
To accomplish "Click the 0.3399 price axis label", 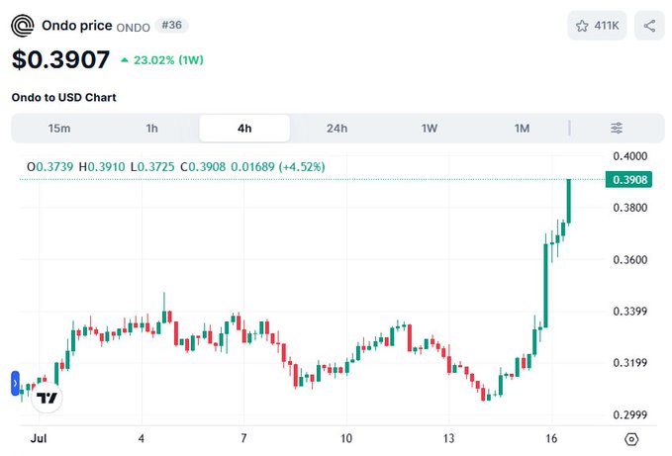I will [x=630, y=312].
